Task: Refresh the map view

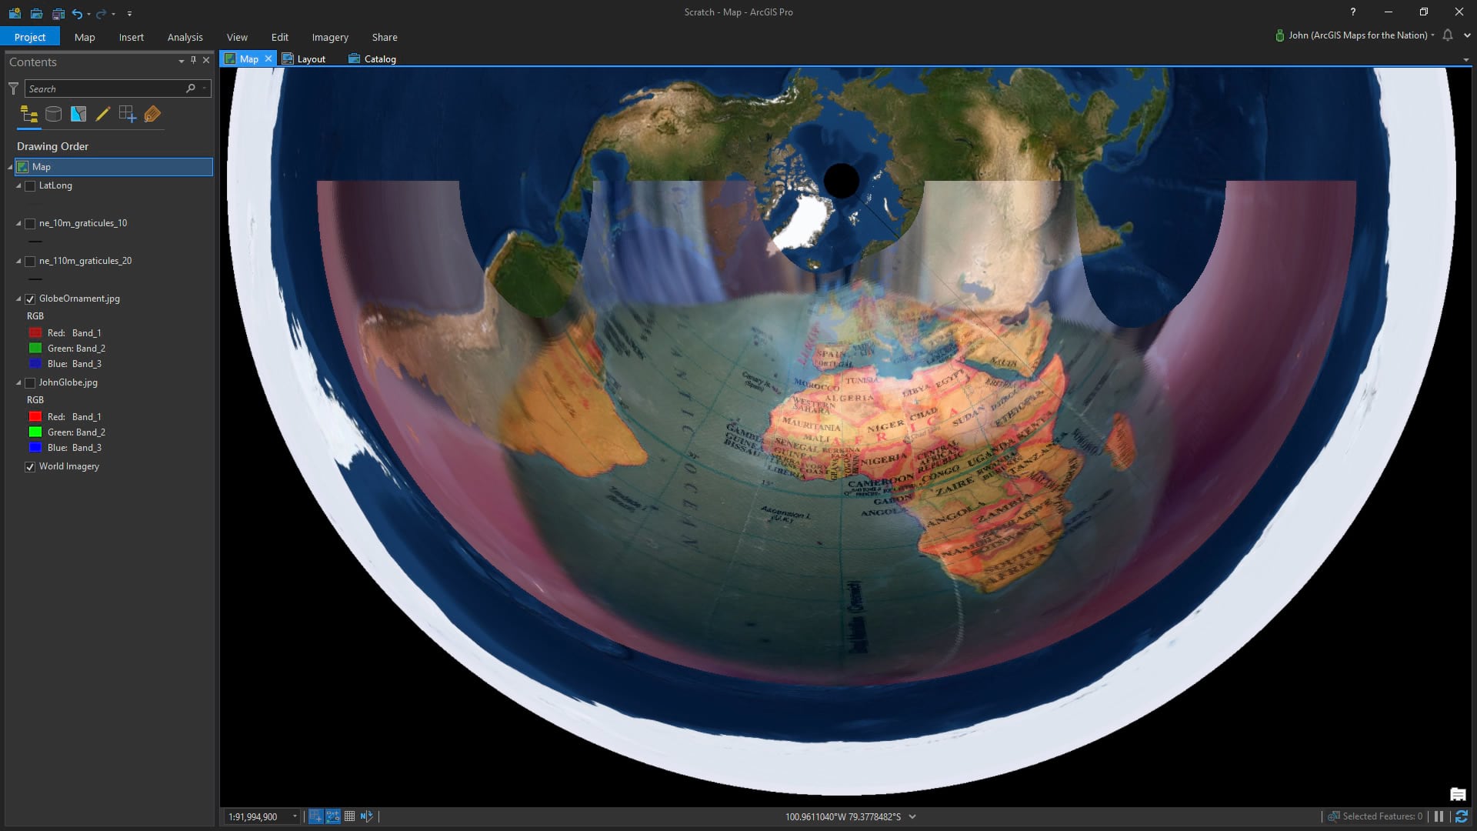Action: [x=1461, y=816]
